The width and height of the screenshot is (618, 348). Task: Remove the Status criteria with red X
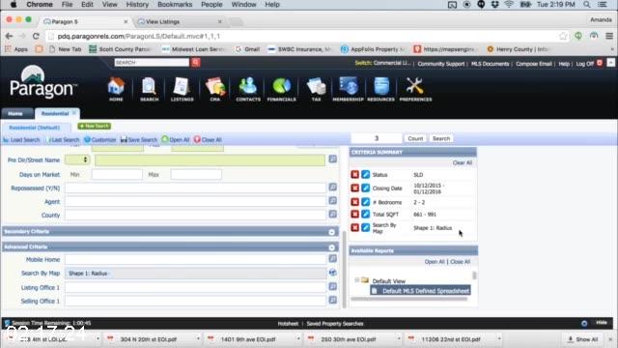[x=354, y=174]
